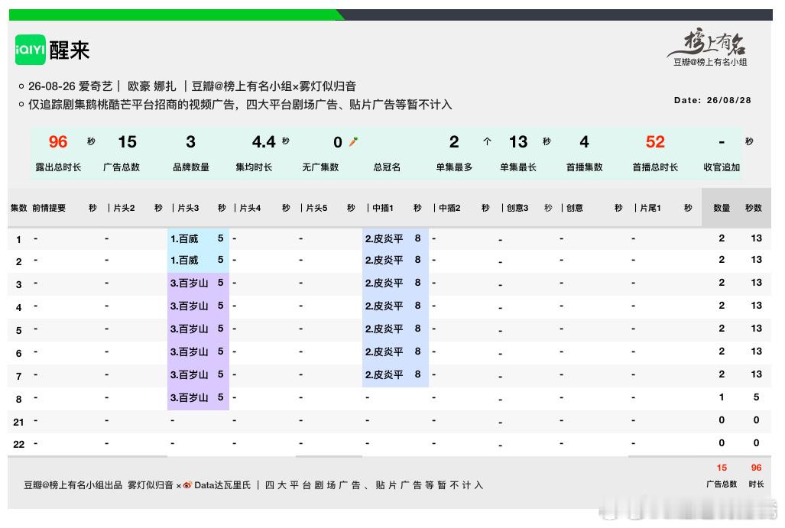Click 雾灯似归音 in the footer
The width and height of the screenshot is (785, 528).
[150, 485]
